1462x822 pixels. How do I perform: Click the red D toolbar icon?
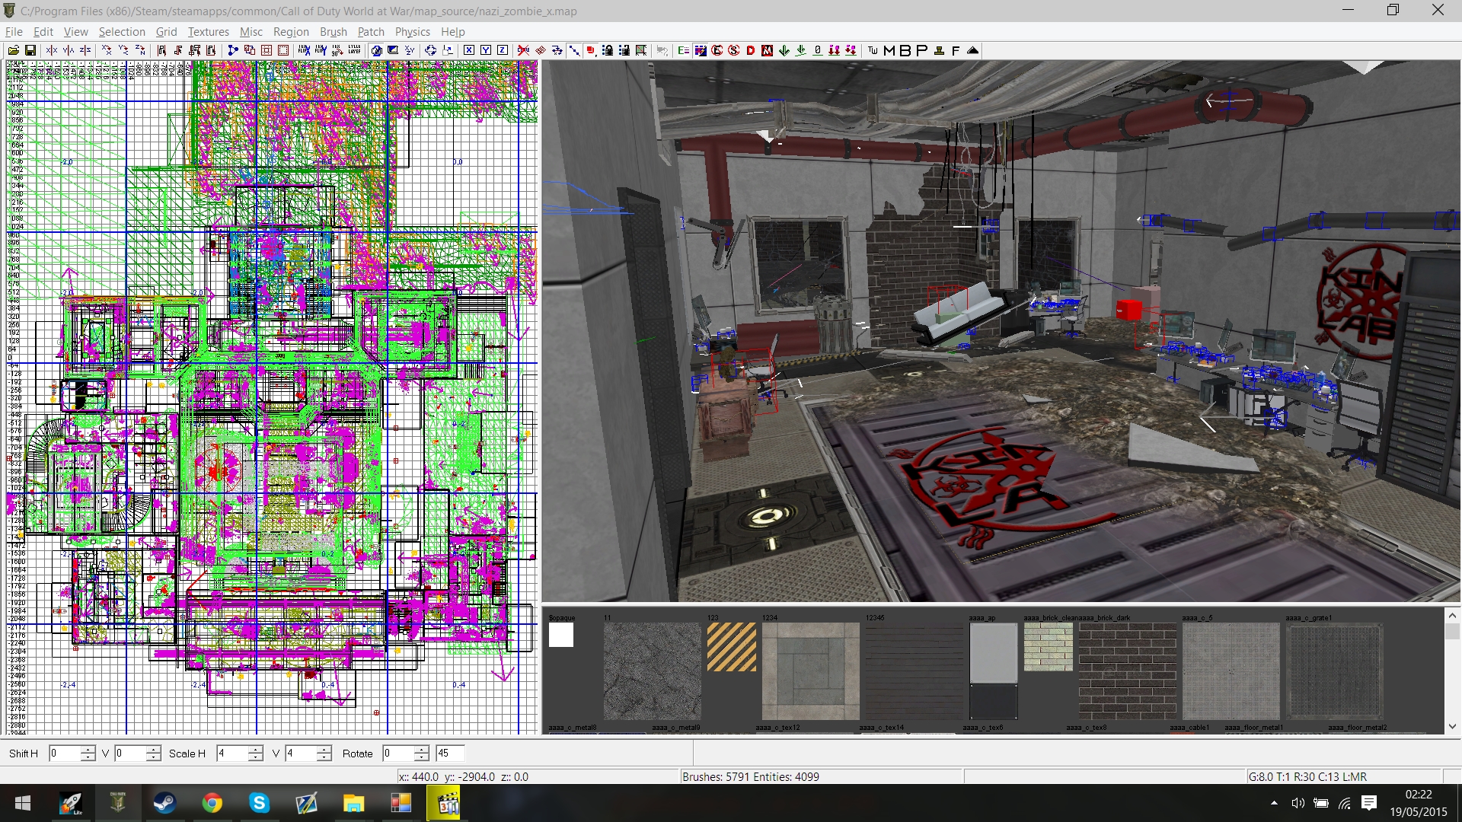point(751,50)
